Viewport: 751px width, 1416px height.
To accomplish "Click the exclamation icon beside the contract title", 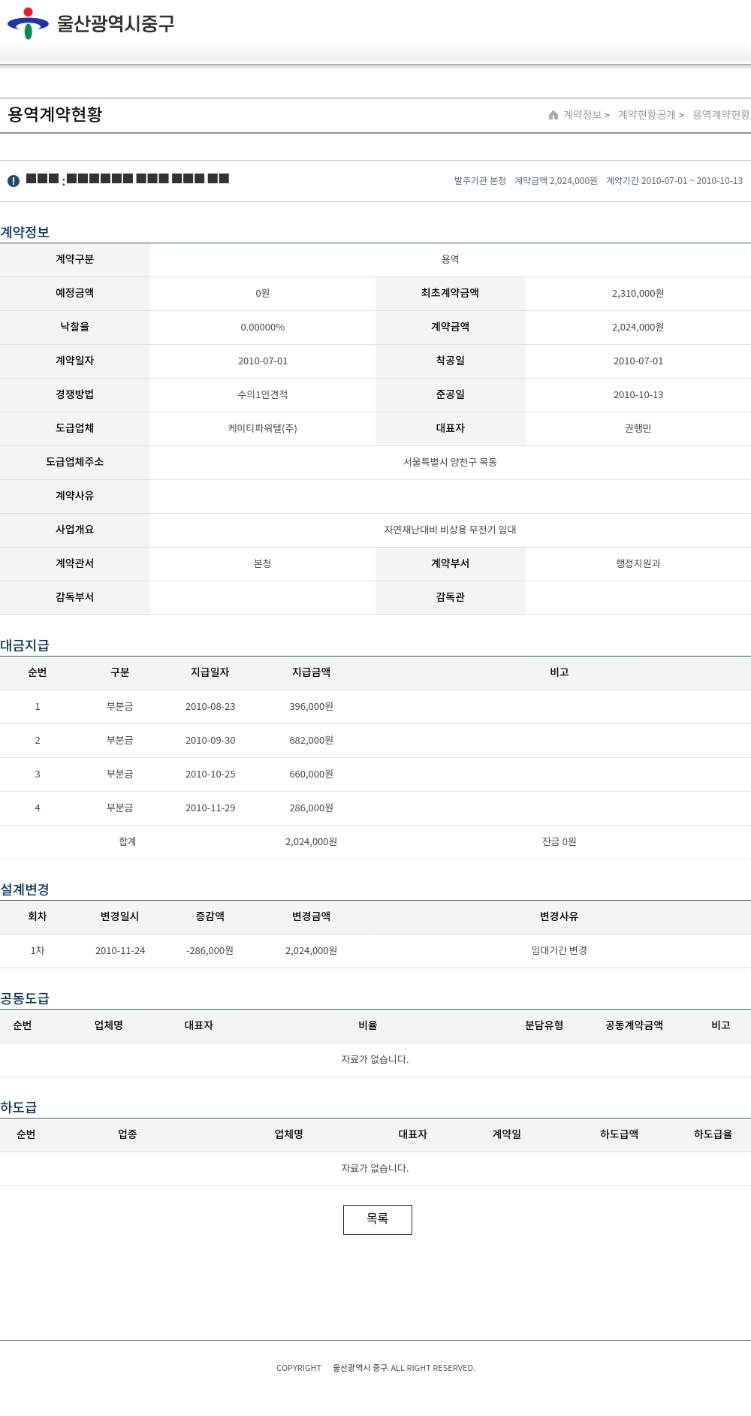I will (14, 181).
